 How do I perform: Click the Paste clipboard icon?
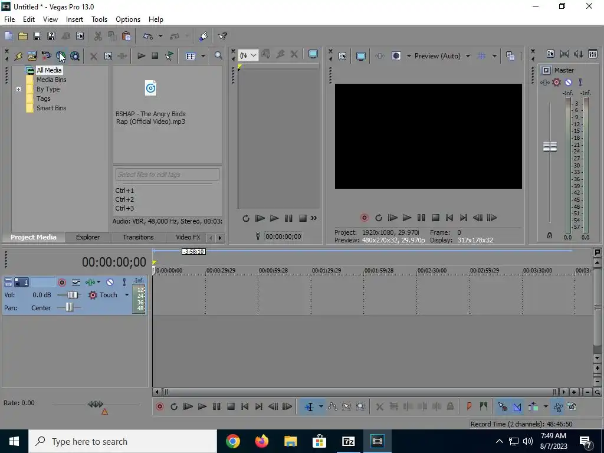pyautogui.click(x=126, y=36)
